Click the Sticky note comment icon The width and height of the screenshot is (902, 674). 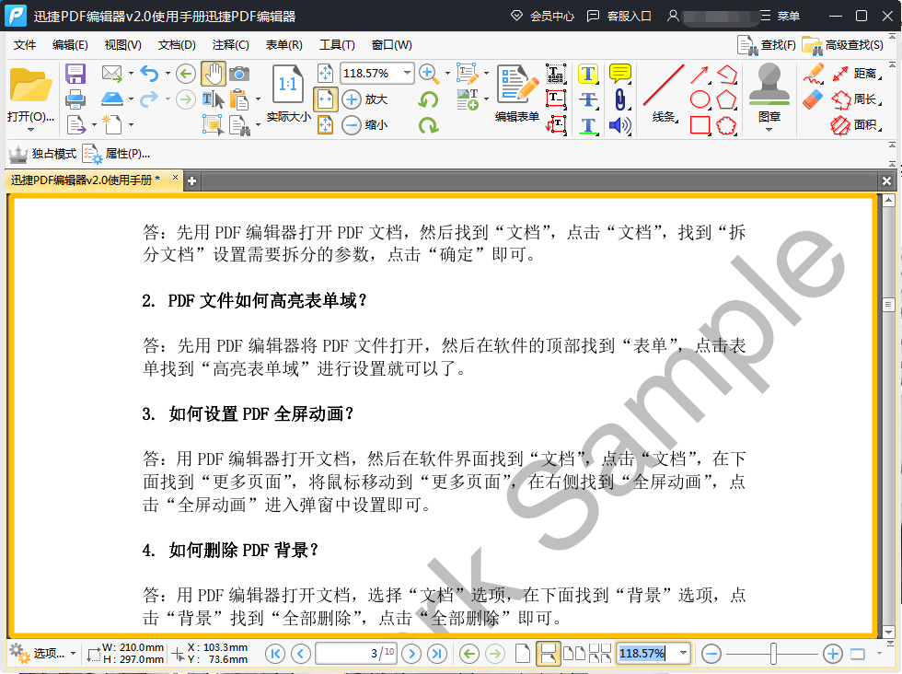click(x=619, y=74)
